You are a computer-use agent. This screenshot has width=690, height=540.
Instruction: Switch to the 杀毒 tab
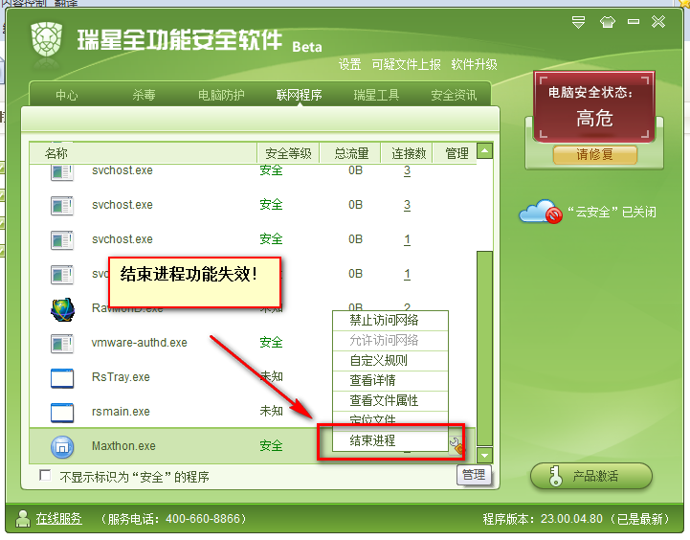tap(144, 95)
